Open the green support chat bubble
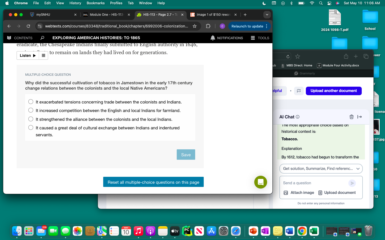The image size is (385, 240). (x=260, y=182)
